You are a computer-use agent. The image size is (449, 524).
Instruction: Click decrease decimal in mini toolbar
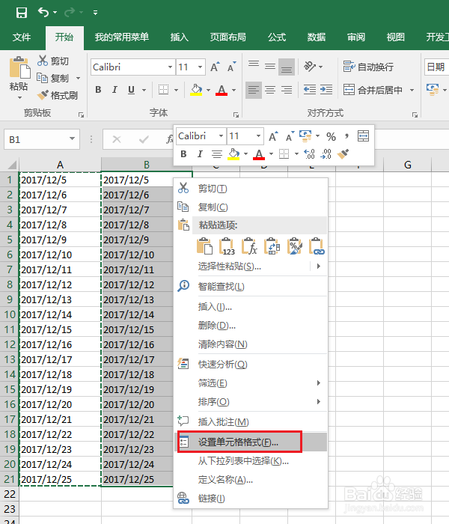click(326, 154)
